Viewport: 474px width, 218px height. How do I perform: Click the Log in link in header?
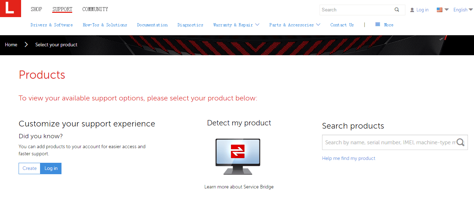click(422, 10)
